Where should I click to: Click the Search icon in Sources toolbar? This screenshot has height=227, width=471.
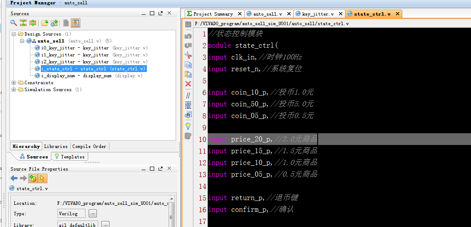pos(14,23)
